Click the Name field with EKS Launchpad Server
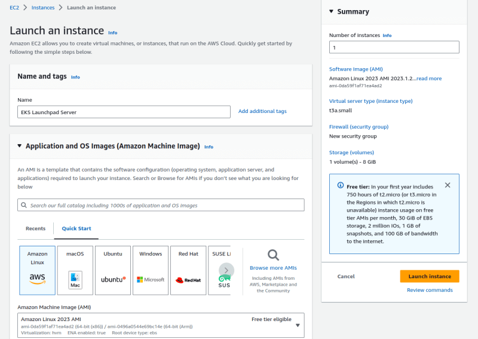 124,112
